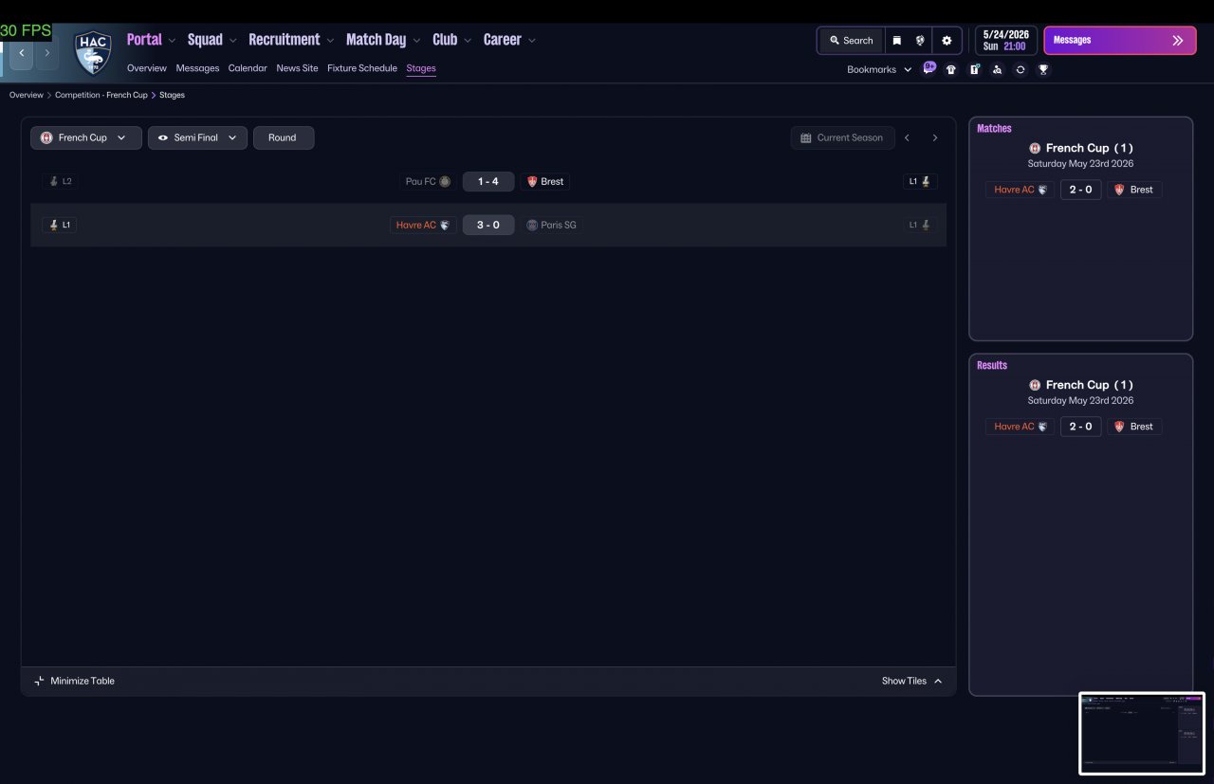Click the left L1 badge in Havre AC row
The image size is (1214, 784).
click(x=60, y=225)
